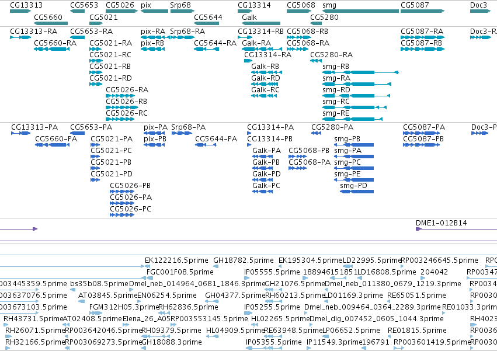Click the CG5653 gene label
The image size is (497, 351).
84,5
